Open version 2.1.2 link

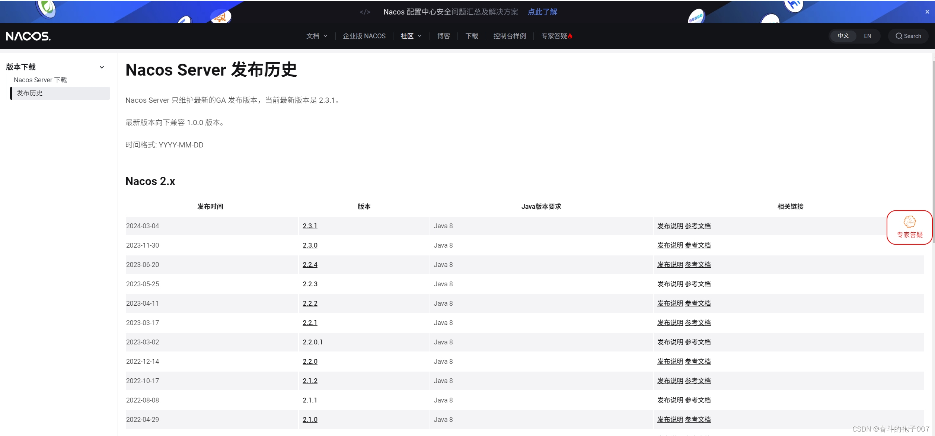[310, 381]
